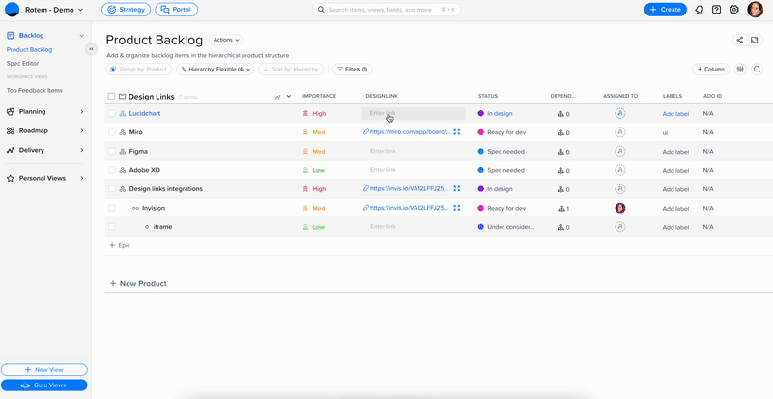Open the notifications bell icon
The image size is (773, 399).
(x=699, y=10)
